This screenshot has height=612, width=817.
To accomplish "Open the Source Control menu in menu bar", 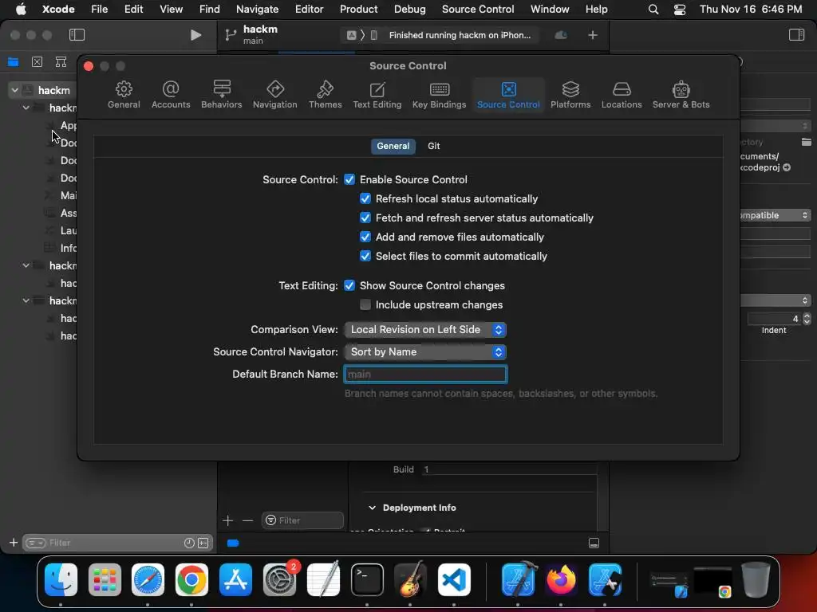I will tap(477, 10).
